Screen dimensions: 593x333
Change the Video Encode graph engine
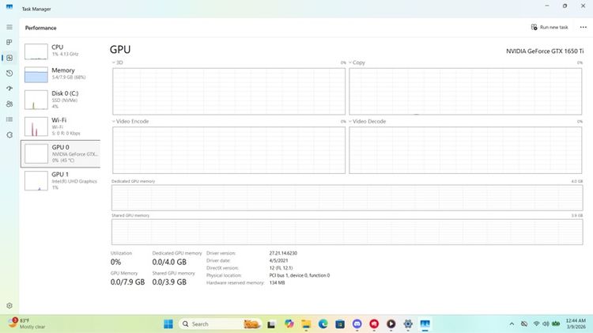(113, 122)
